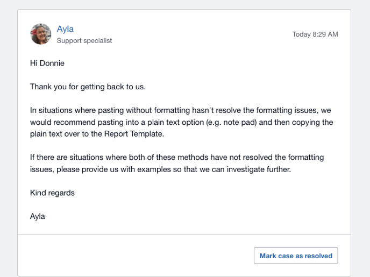Click the words Report Template in message
370x277 pixels.
[x=133, y=134]
